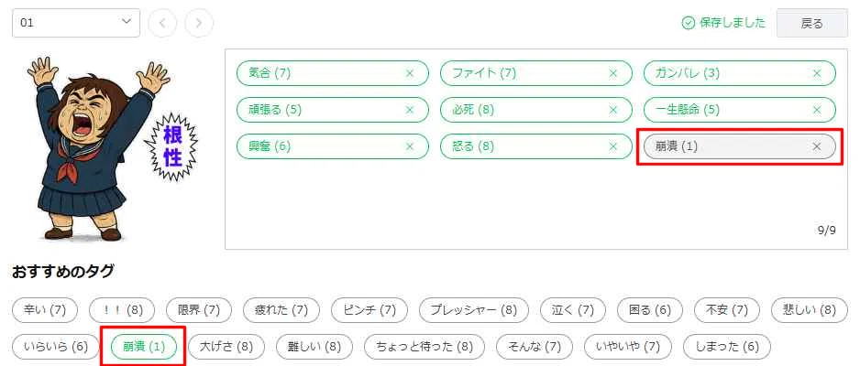This screenshot has width=860, height=366.
Task: Toggle the recommended tag 崩壊 (1)
Action: pyautogui.click(x=144, y=346)
